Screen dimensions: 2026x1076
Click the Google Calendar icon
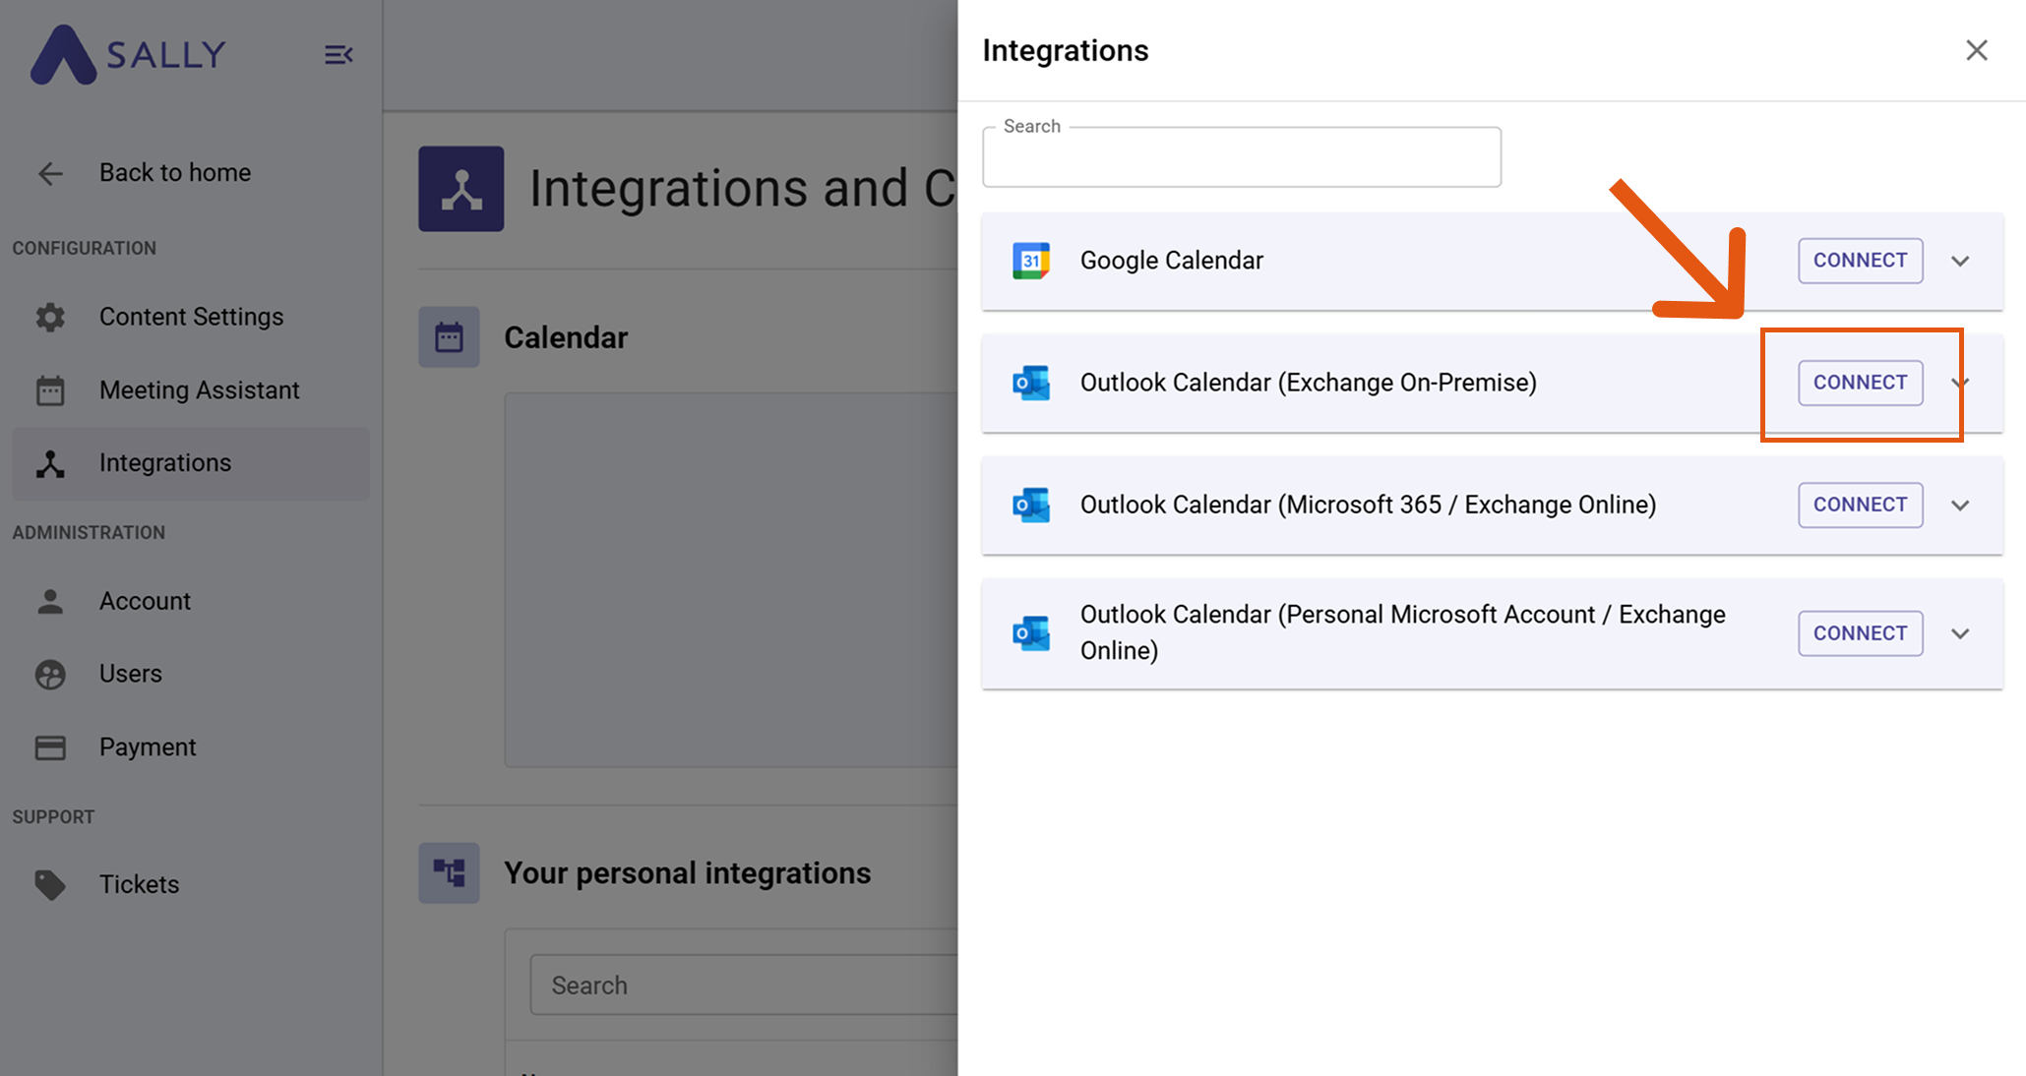tap(1031, 261)
